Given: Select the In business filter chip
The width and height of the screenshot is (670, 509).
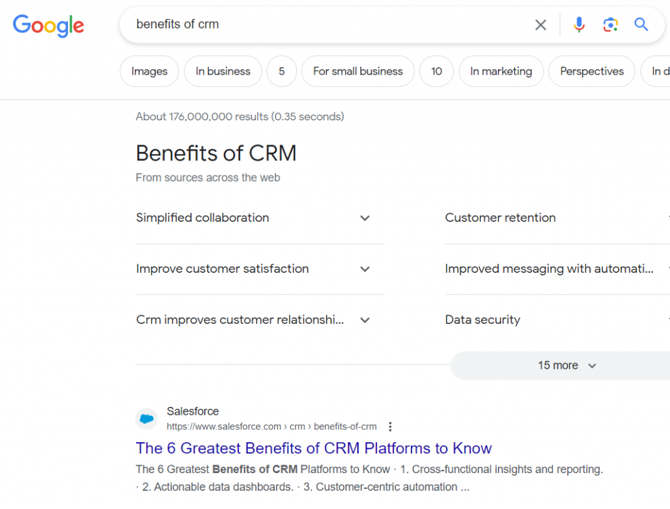Looking at the screenshot, I should [223, 71].
